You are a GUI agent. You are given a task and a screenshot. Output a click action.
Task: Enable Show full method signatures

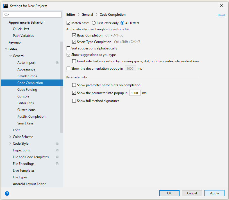[74, 101]
